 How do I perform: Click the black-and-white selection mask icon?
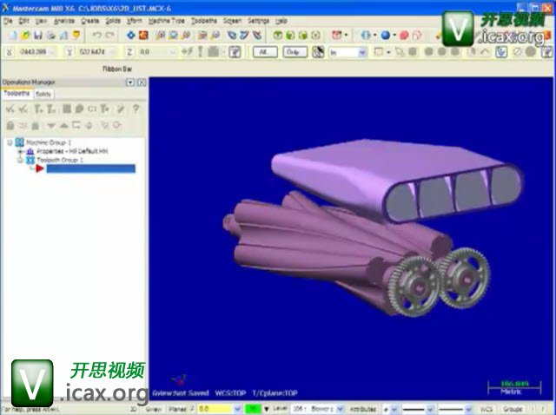318,52
